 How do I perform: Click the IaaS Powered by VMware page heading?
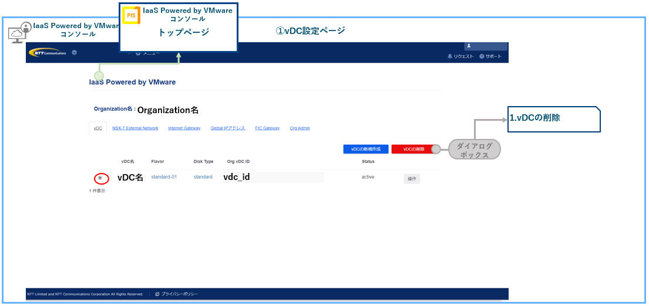point(133,82)
